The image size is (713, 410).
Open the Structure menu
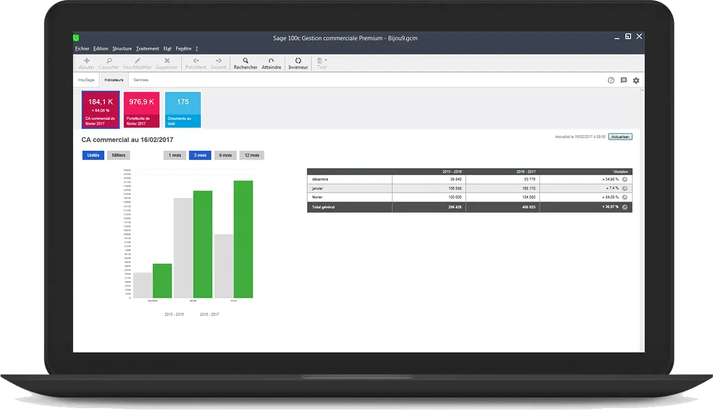pyautogui.click(x=122, y=49)
